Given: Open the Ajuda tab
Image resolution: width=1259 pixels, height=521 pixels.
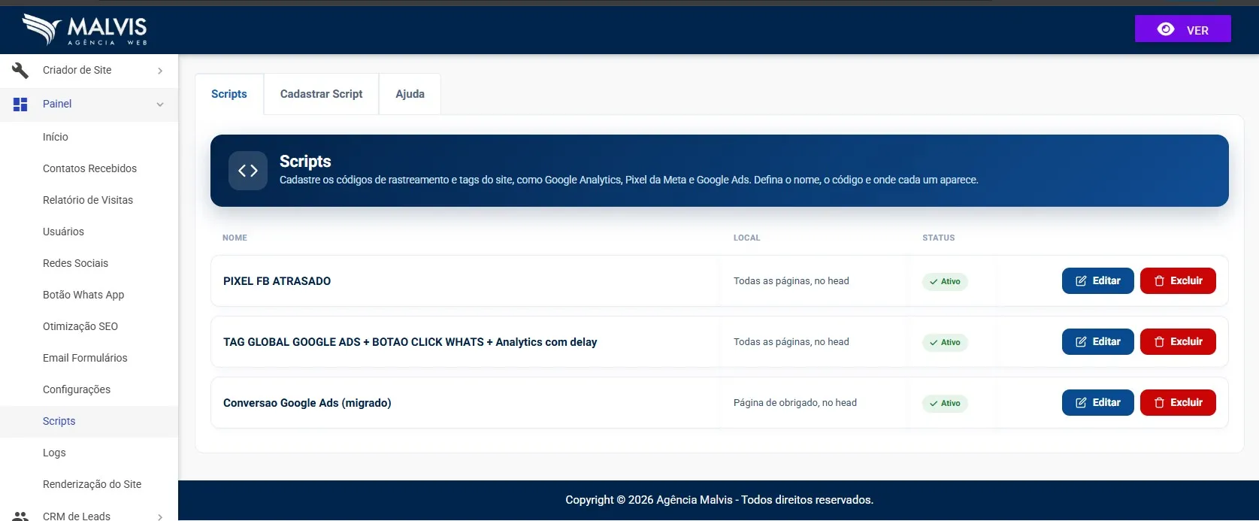Looking at the screenshot, I should click(x=410, y=94).
